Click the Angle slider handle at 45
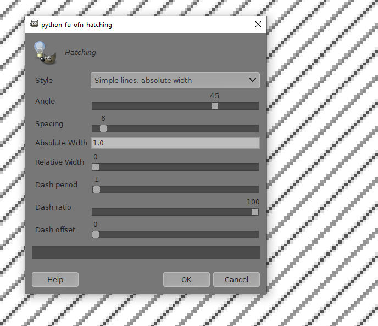Image resolution: width=378 pixels, height=326 pixels. tap(215, 106)
